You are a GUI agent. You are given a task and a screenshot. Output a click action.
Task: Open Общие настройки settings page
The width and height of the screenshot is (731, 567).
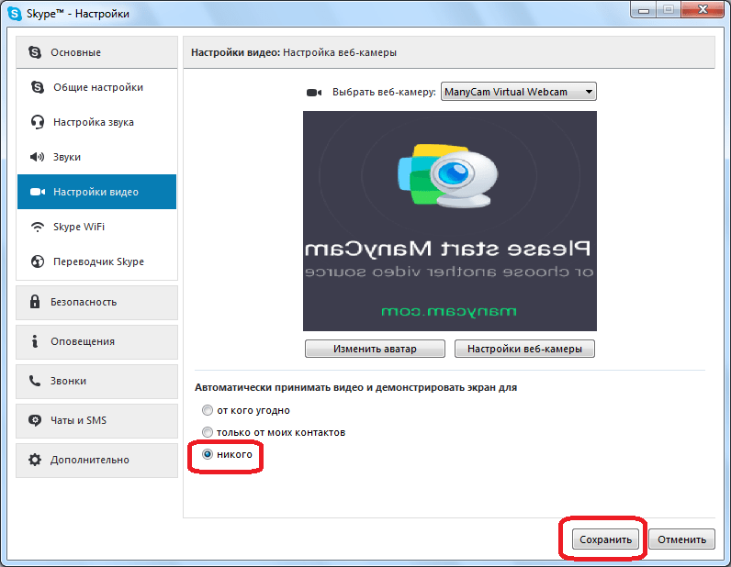click(97, 87)
